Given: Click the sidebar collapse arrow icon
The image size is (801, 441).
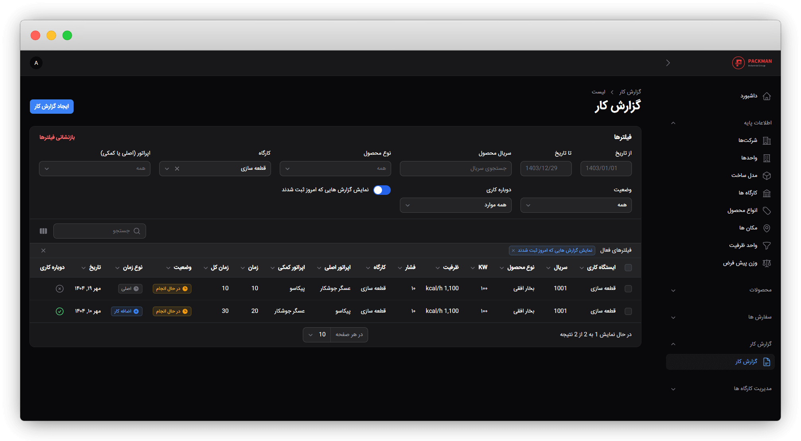Looking at the screenshot, I should [668, 63].
